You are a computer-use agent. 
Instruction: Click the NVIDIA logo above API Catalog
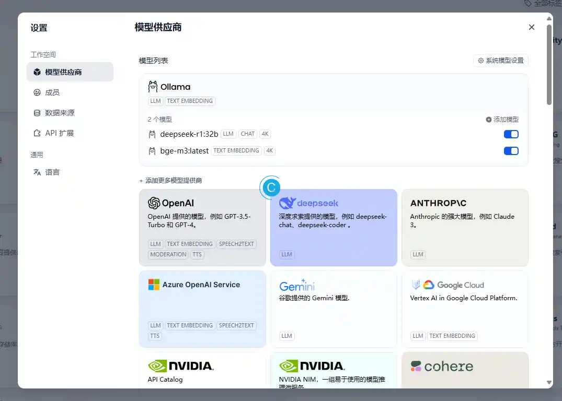coord(181,366)
